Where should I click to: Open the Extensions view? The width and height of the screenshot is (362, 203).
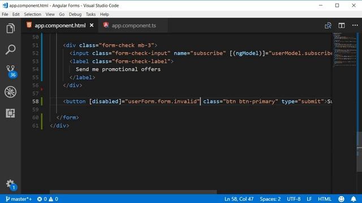coord(10,113)
